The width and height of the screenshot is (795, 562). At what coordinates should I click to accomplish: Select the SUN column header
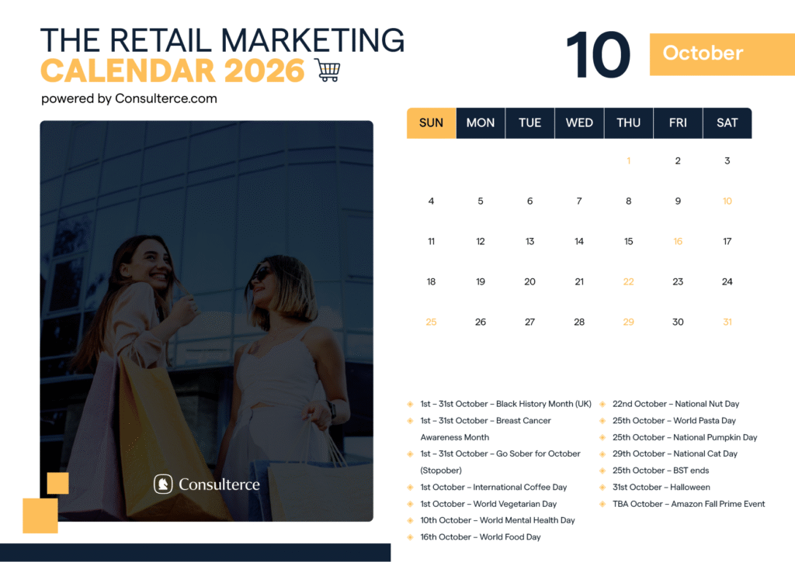[431, 122]
